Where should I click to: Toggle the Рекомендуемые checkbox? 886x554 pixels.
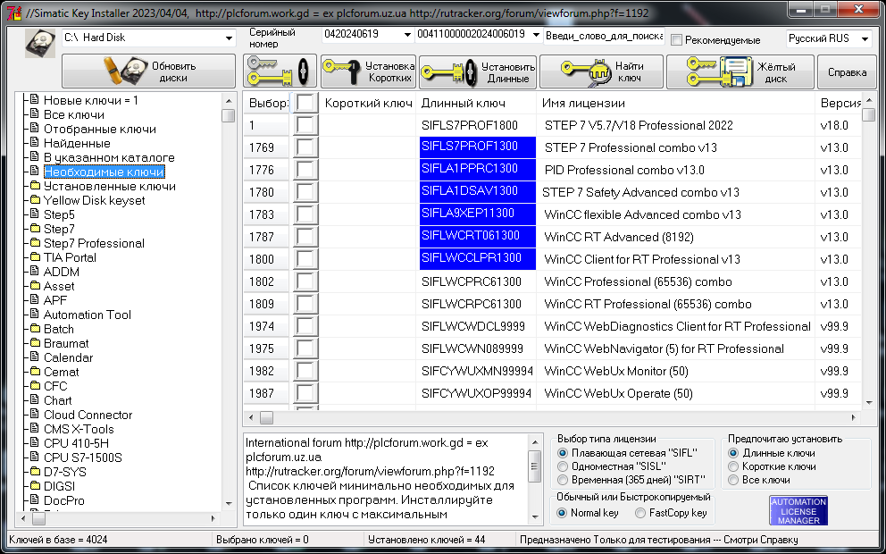pos(676,40)
